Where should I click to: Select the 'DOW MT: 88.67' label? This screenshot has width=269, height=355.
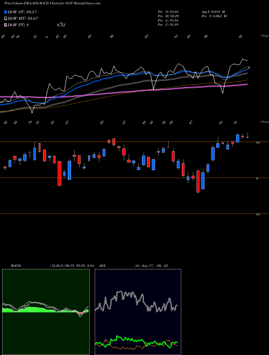pyautogui.click(x=23, y=19)
